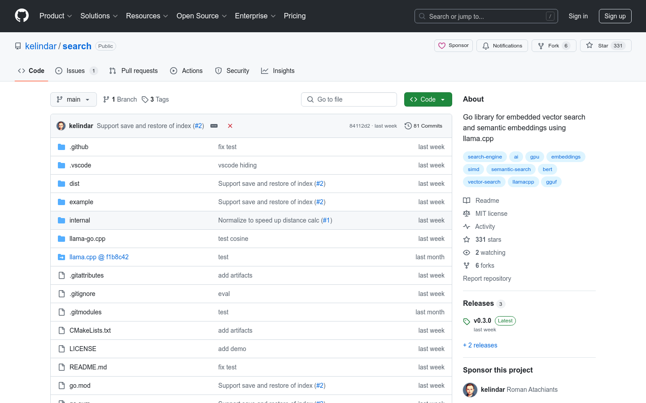Click the README.md file icon
Viewport: 646px width, 403px height.
[61, 367]
